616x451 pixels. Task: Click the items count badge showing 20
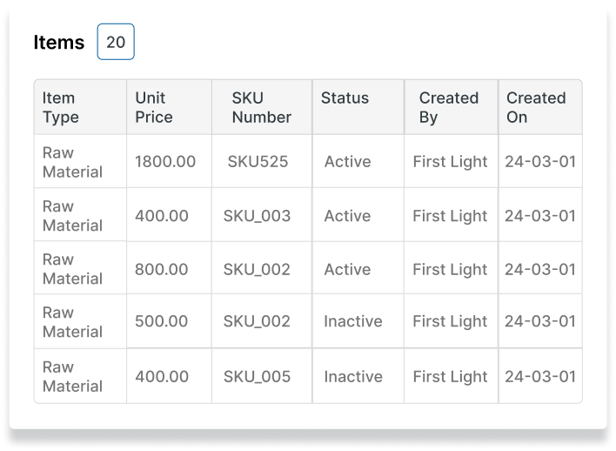point(116,42)
